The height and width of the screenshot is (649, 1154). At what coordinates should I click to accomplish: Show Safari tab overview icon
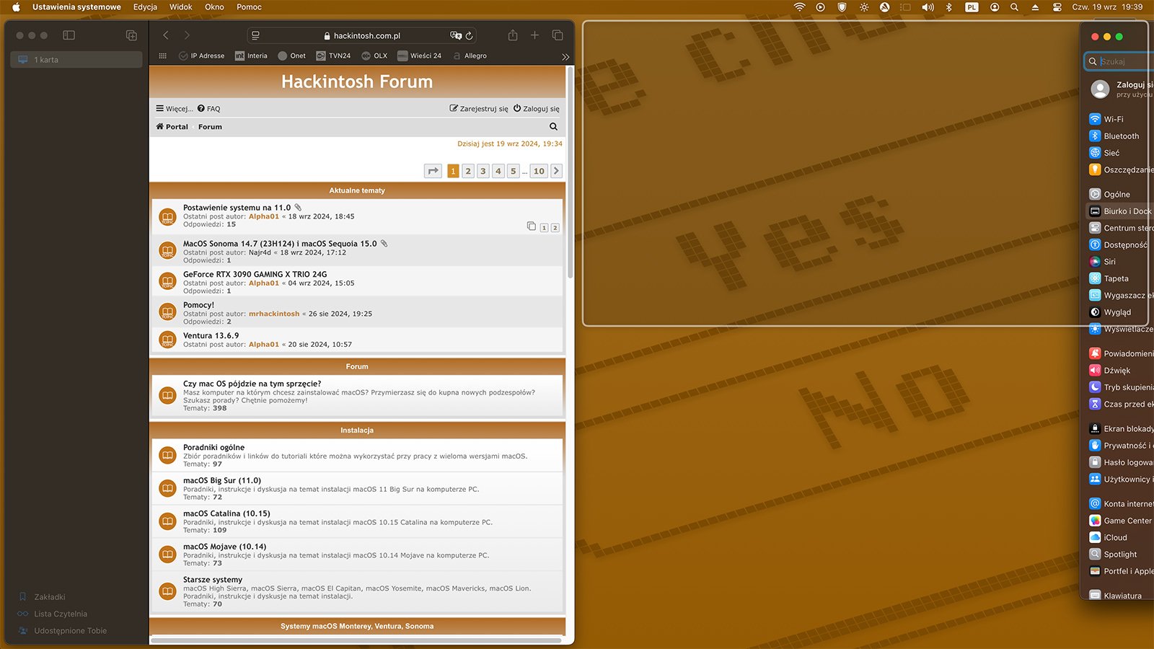tap(558, 35)
